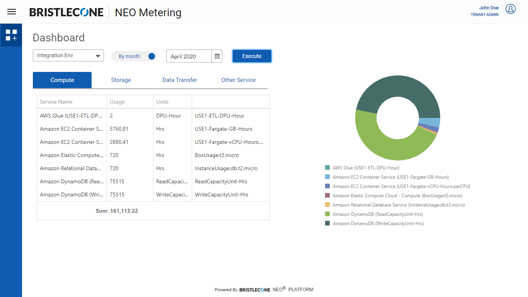Toggle the By month switch

coord(151,56)
